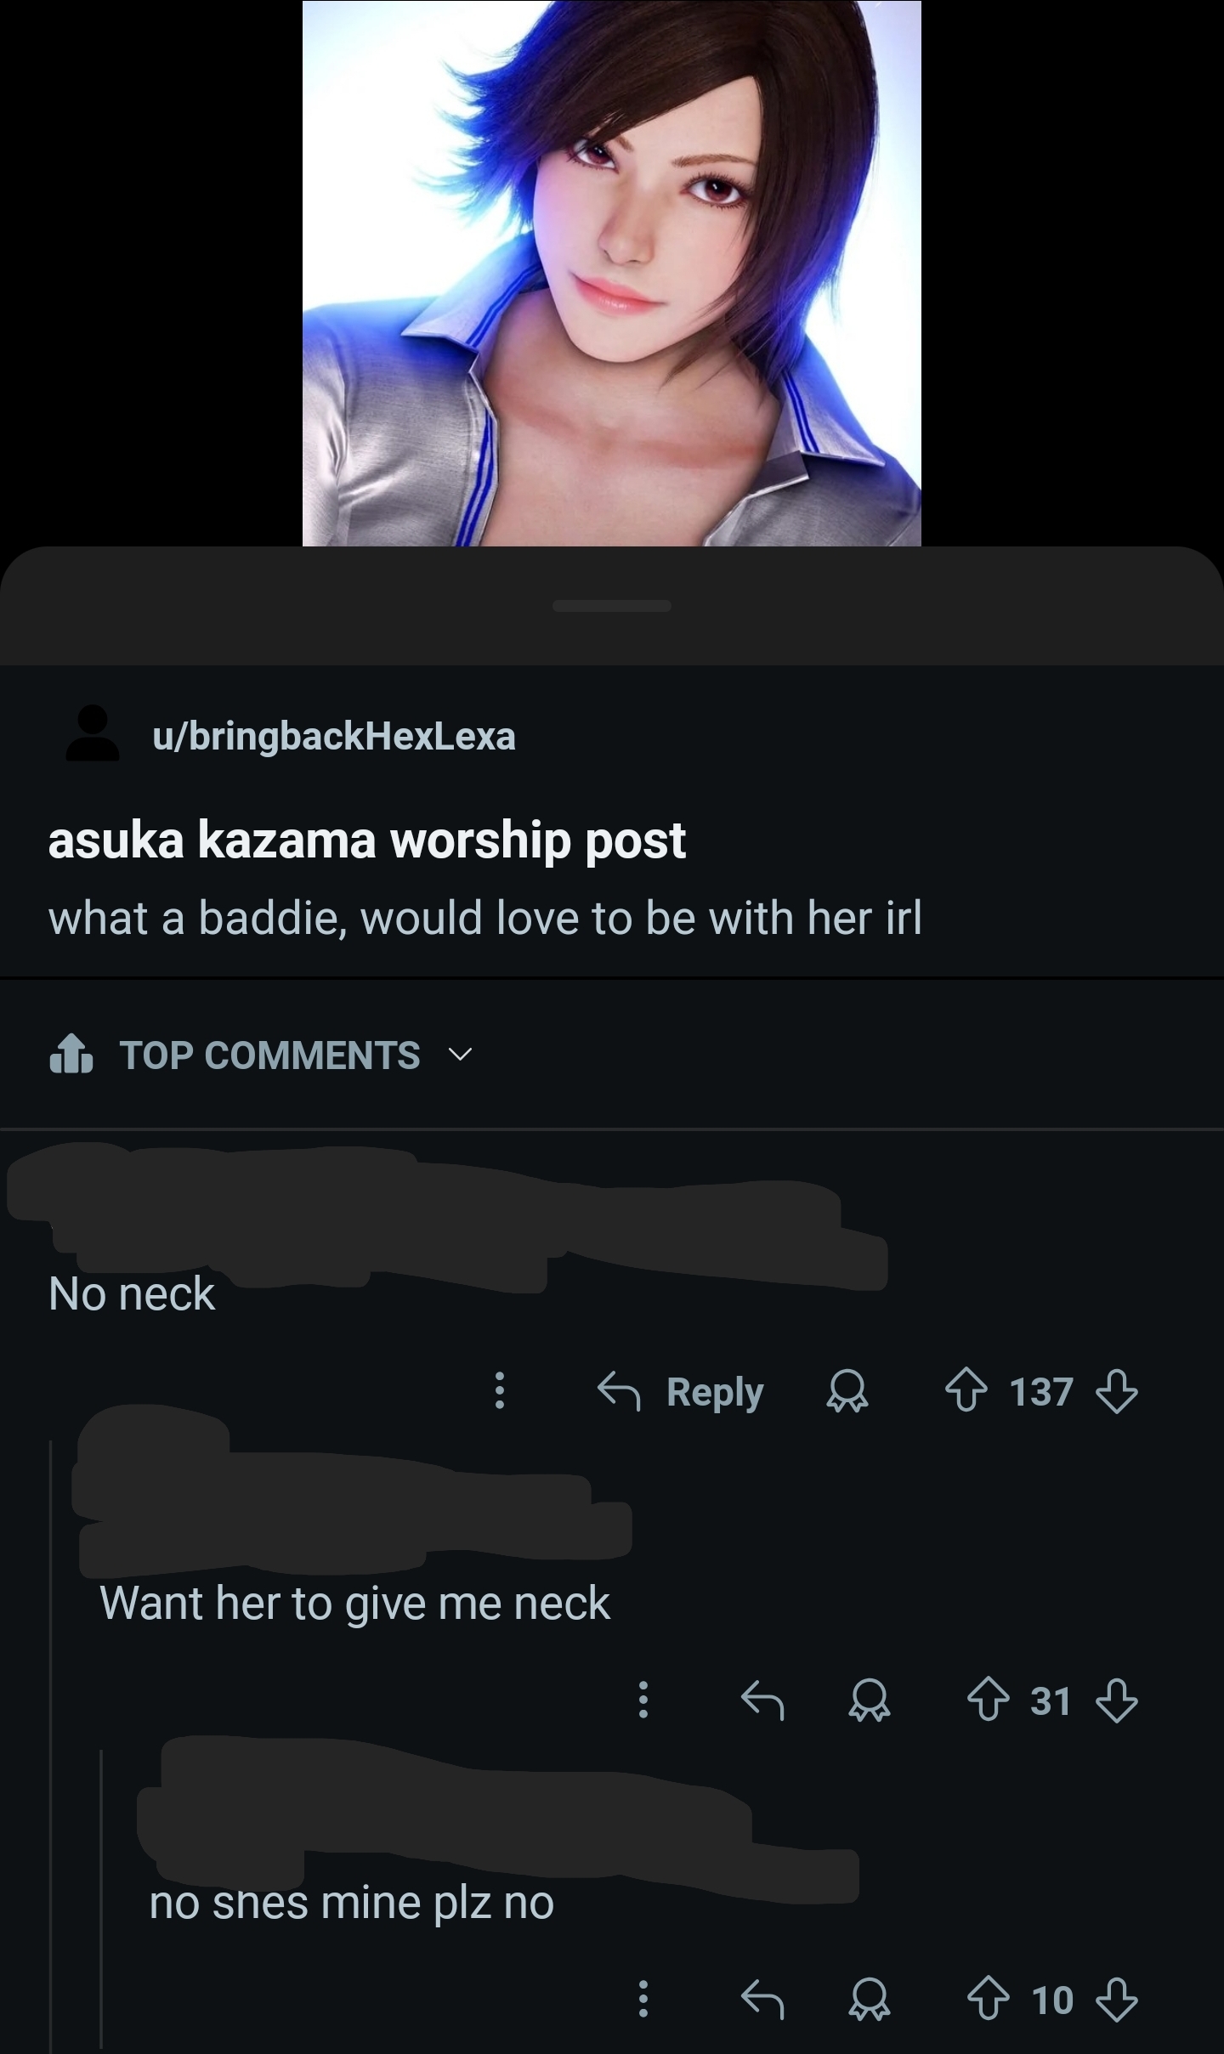Screen dimensions: 1224x2054
Task: Click the reply arrow on the 10-point comment
Action: (x=762, y=2000)
